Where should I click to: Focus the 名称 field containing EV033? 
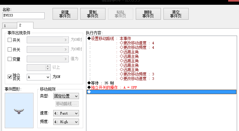[x=24, y=16]
